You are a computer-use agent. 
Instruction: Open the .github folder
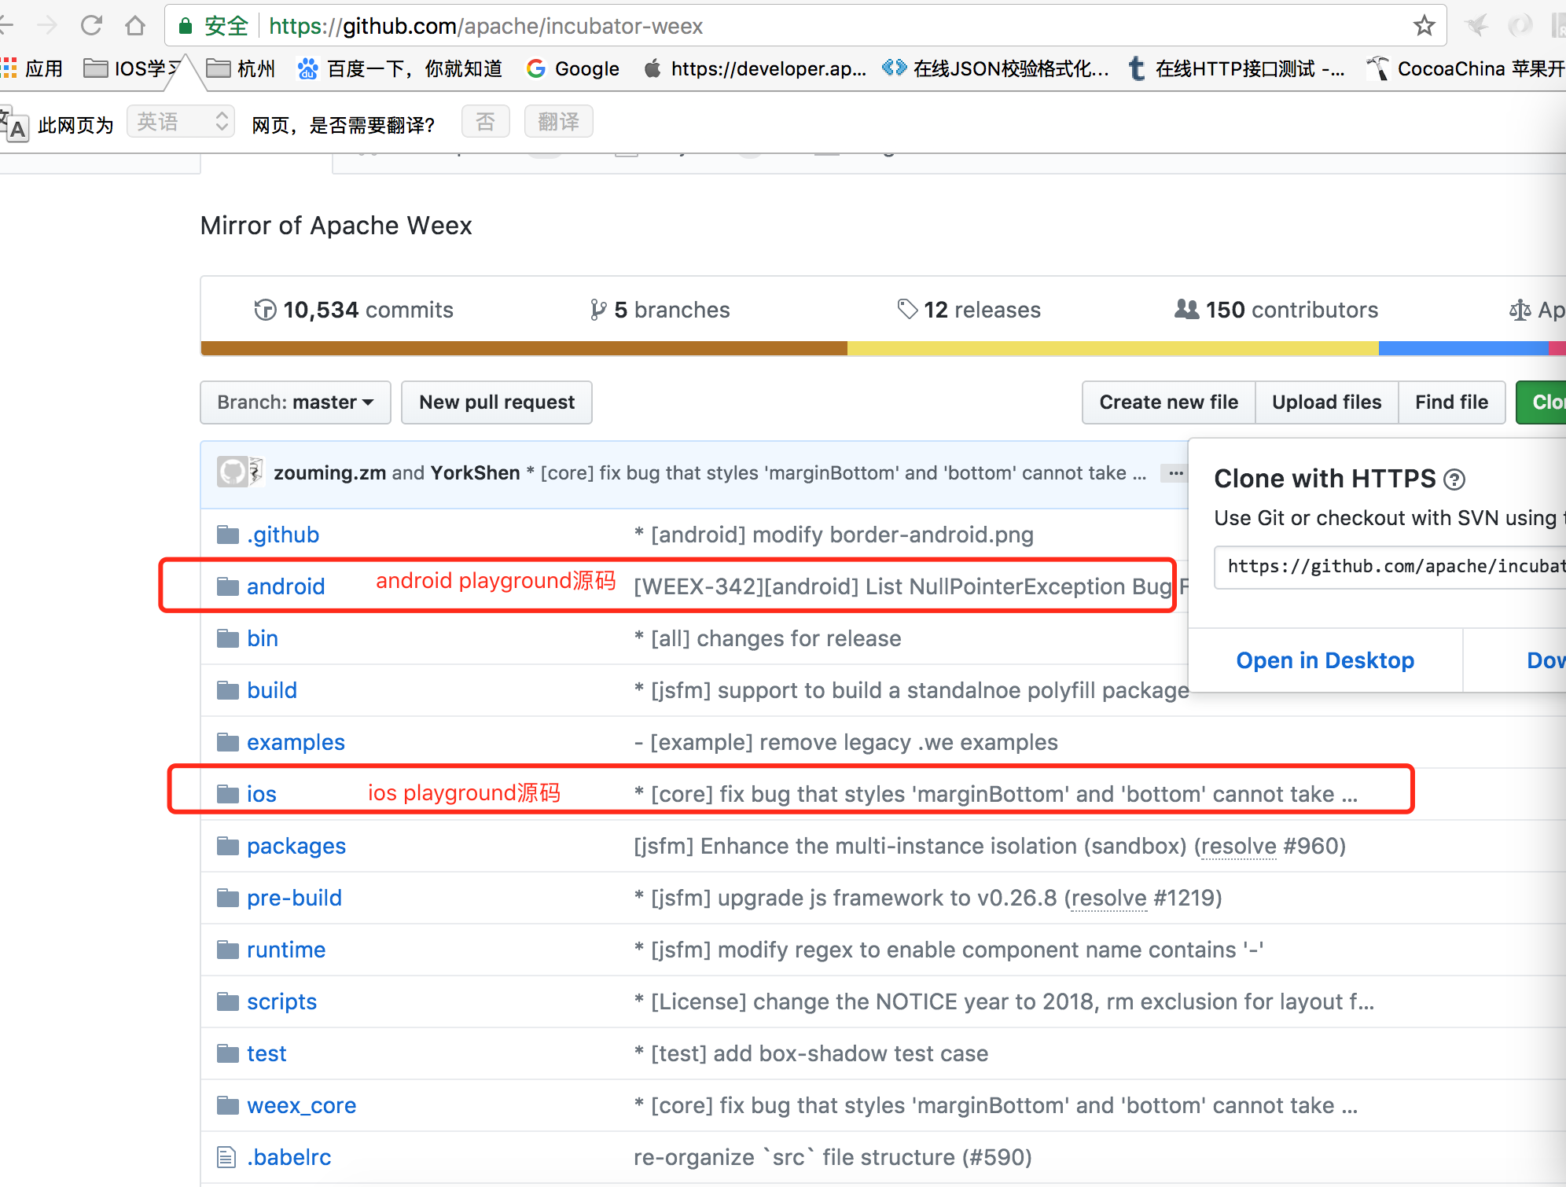pyautogui.click(x=283, y=535)
